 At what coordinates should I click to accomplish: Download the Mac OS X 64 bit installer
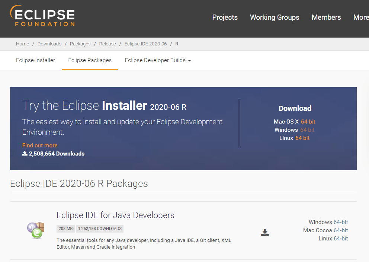[308, 122]
